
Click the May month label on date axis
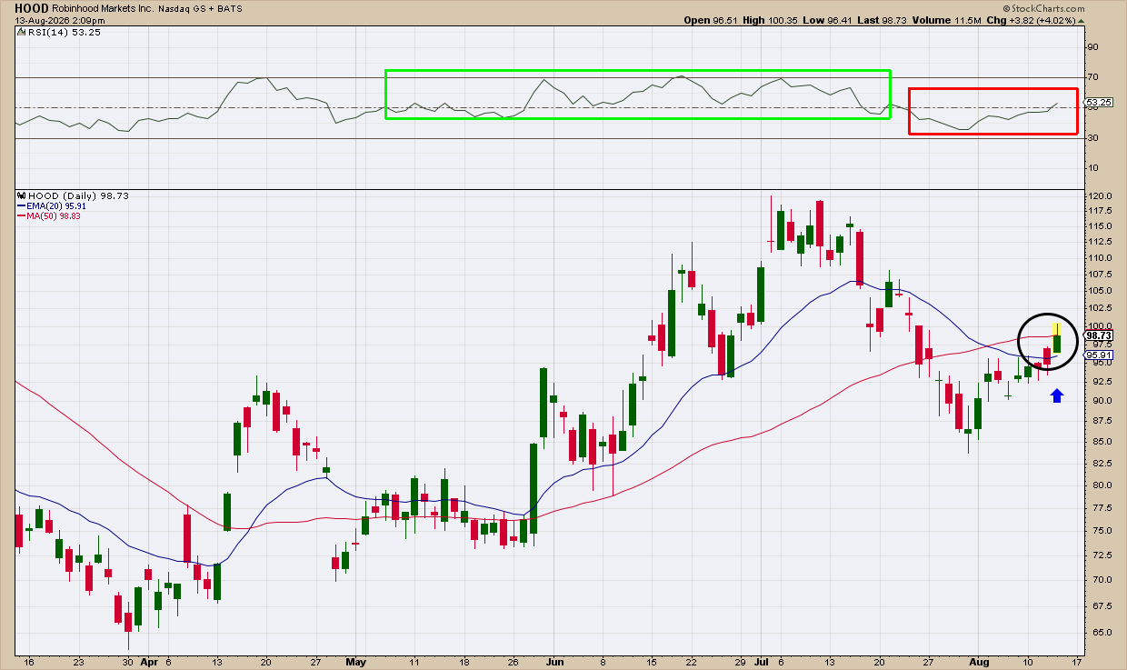click(x=356, y=663)
